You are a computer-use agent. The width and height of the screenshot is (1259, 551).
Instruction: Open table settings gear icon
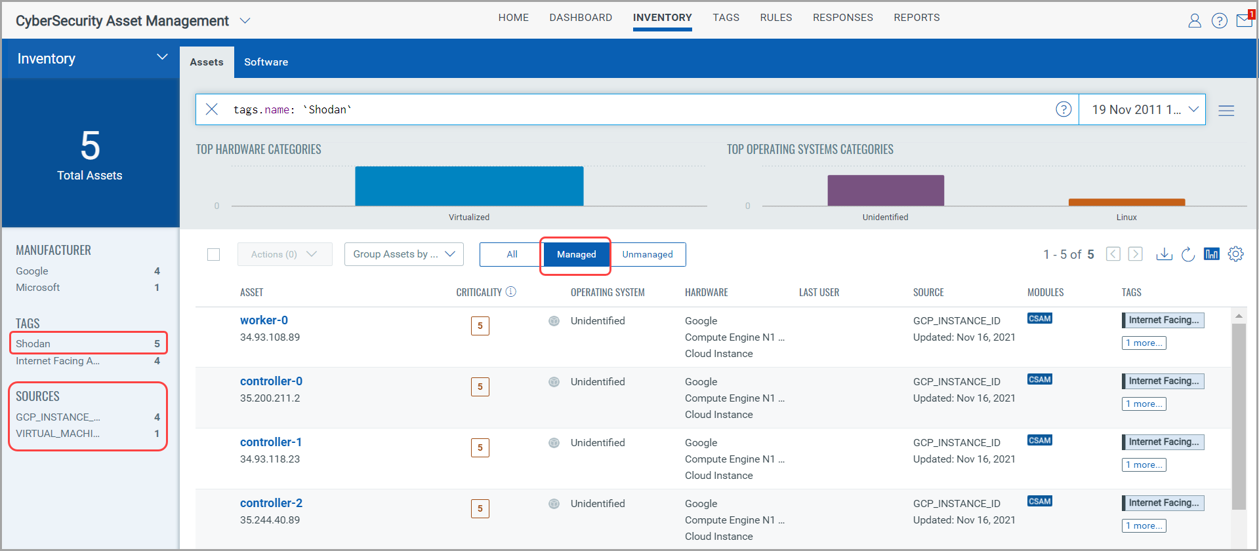[x=1236, y=254]
